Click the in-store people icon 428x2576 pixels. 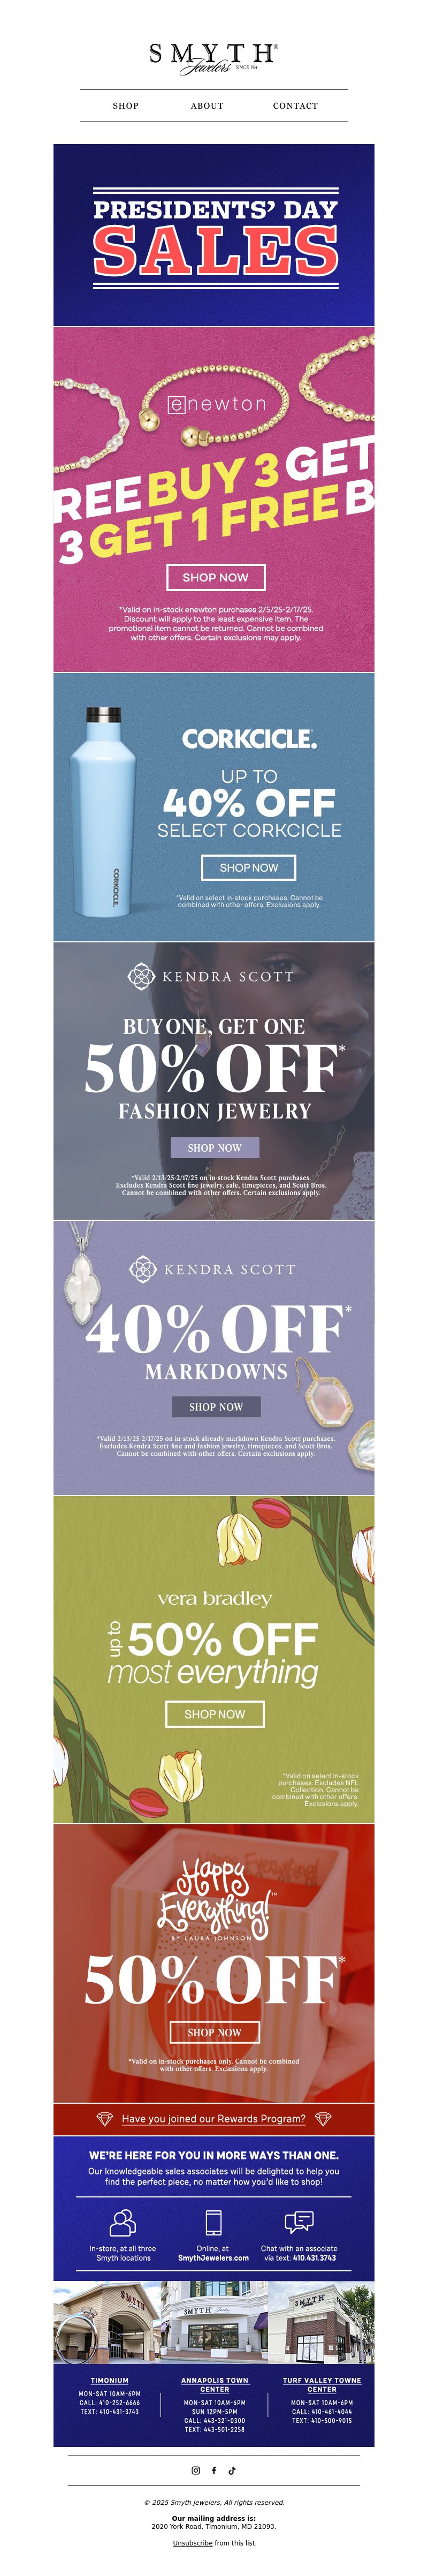[123, 2222]
